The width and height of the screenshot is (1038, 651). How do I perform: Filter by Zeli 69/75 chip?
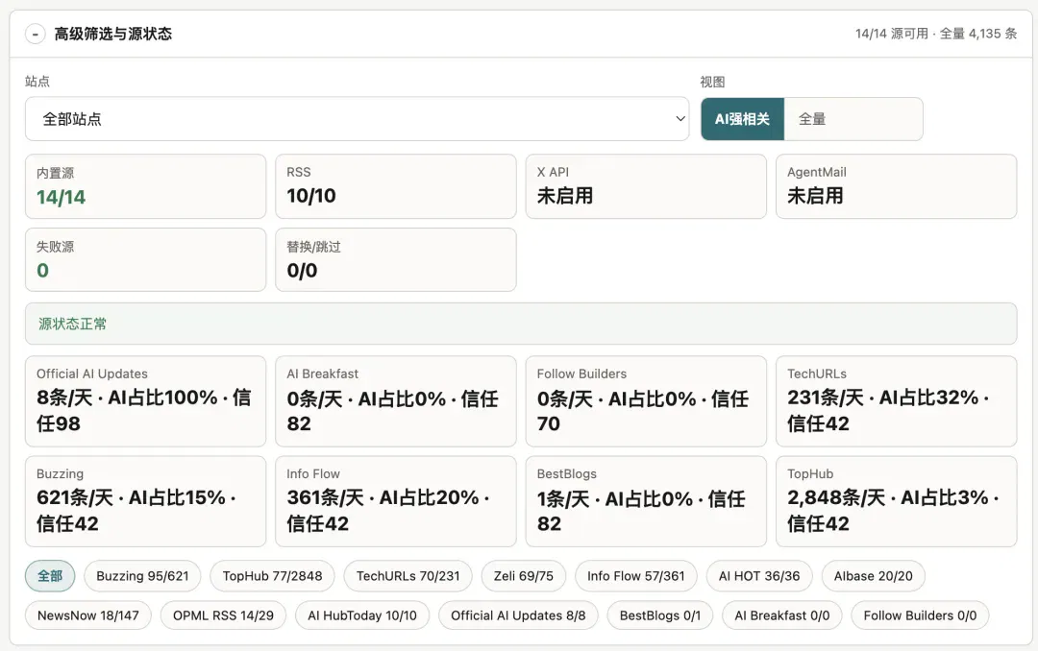click(x=523, y=575)
